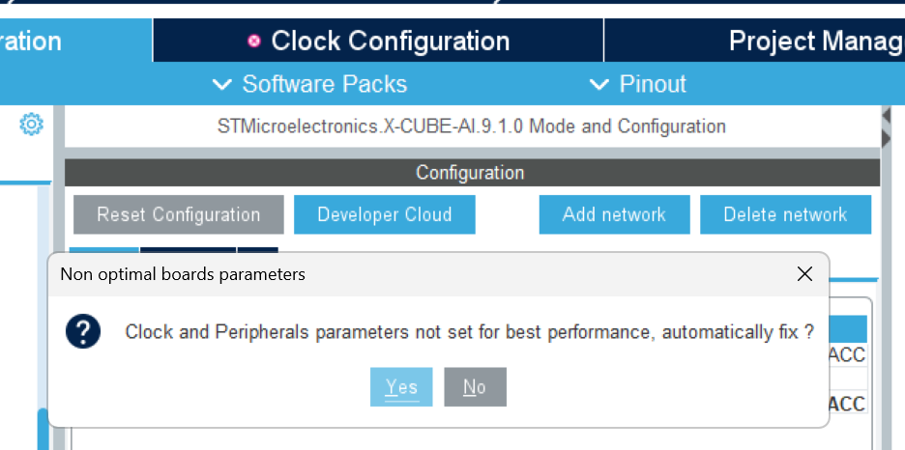
Task: Click the question mark dialog icon
Action: pyautogui.click(x=83, y=332)
